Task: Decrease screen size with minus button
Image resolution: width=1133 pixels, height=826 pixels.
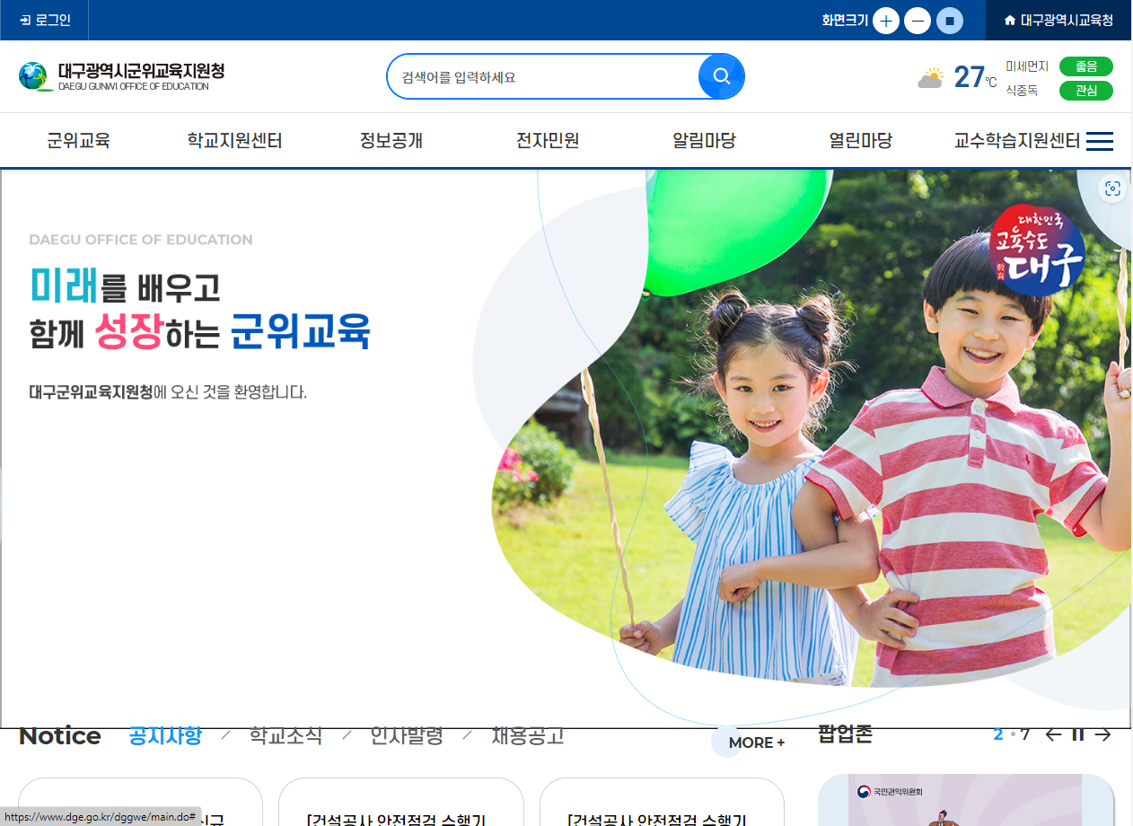Action: (918, 21)
